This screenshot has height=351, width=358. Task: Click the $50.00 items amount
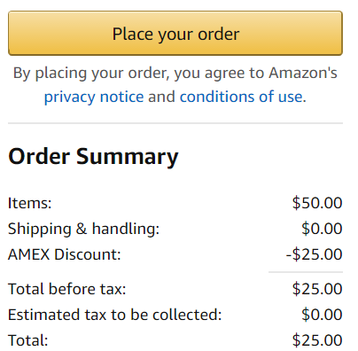pos(317,203)
